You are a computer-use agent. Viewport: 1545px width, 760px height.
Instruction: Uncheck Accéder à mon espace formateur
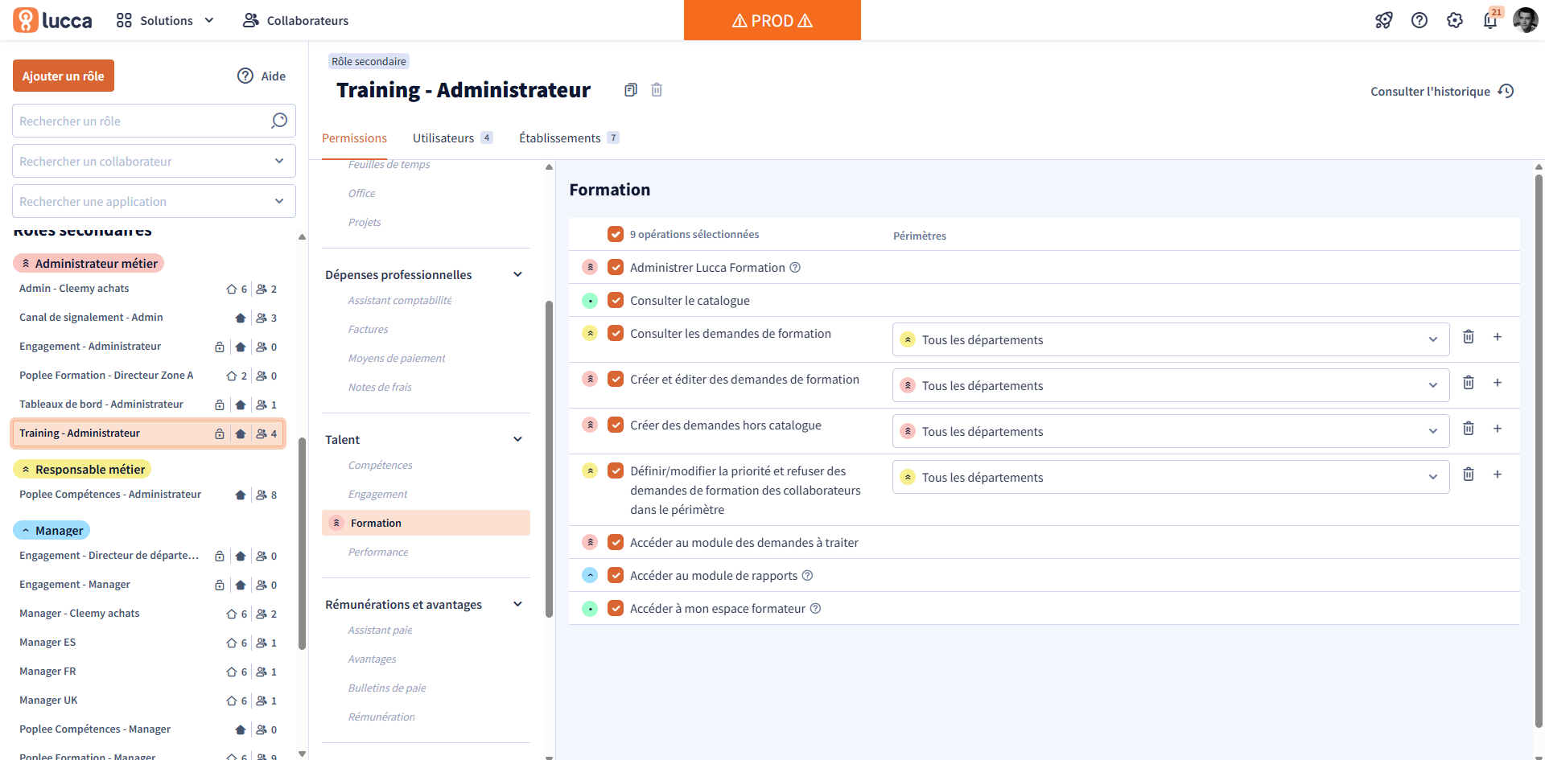(x=616, y=608)
